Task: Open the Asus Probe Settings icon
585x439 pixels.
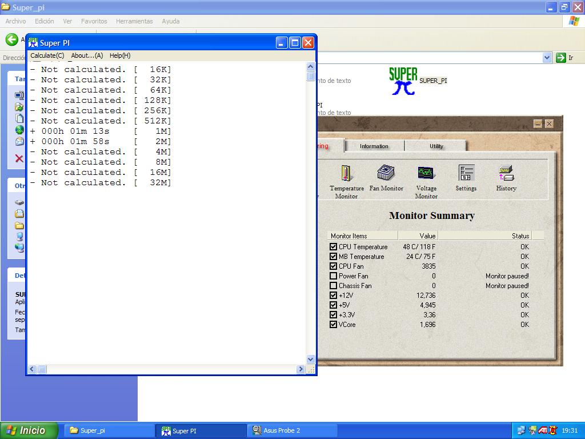Action: point(466,174)
